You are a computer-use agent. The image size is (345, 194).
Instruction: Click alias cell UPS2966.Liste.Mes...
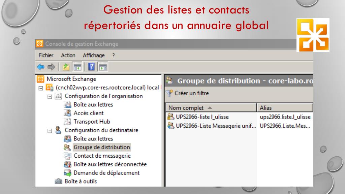285,126
